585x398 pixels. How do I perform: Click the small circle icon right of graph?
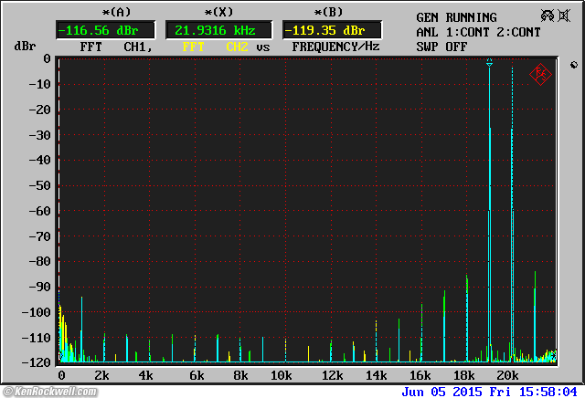point(573,65)
